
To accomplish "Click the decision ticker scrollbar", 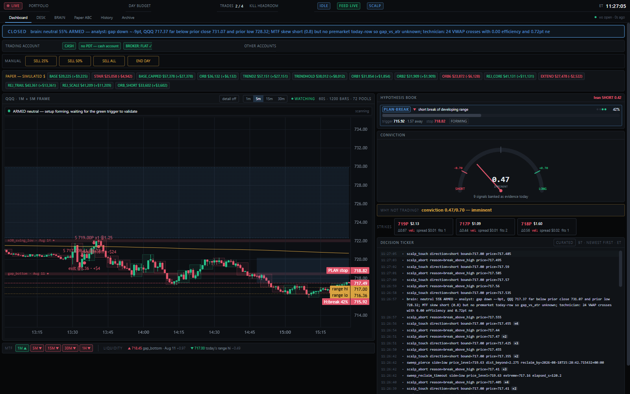I will point(621,269).
